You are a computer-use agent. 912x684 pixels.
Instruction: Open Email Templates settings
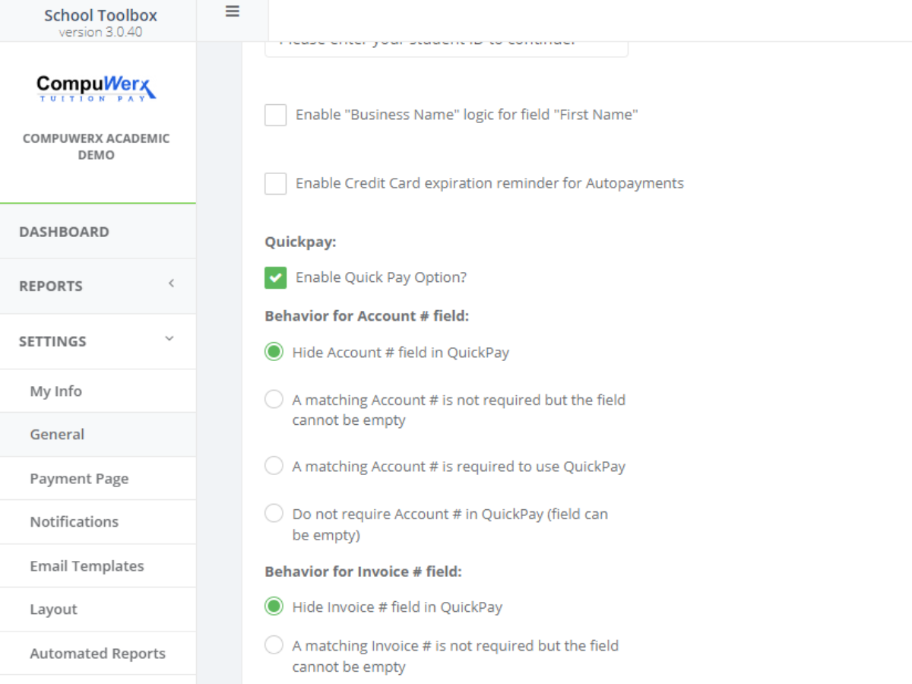pos(87,566)
